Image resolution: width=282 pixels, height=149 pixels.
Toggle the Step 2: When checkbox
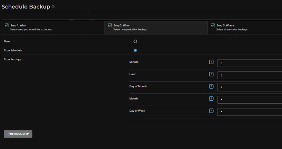coord(110,25)
